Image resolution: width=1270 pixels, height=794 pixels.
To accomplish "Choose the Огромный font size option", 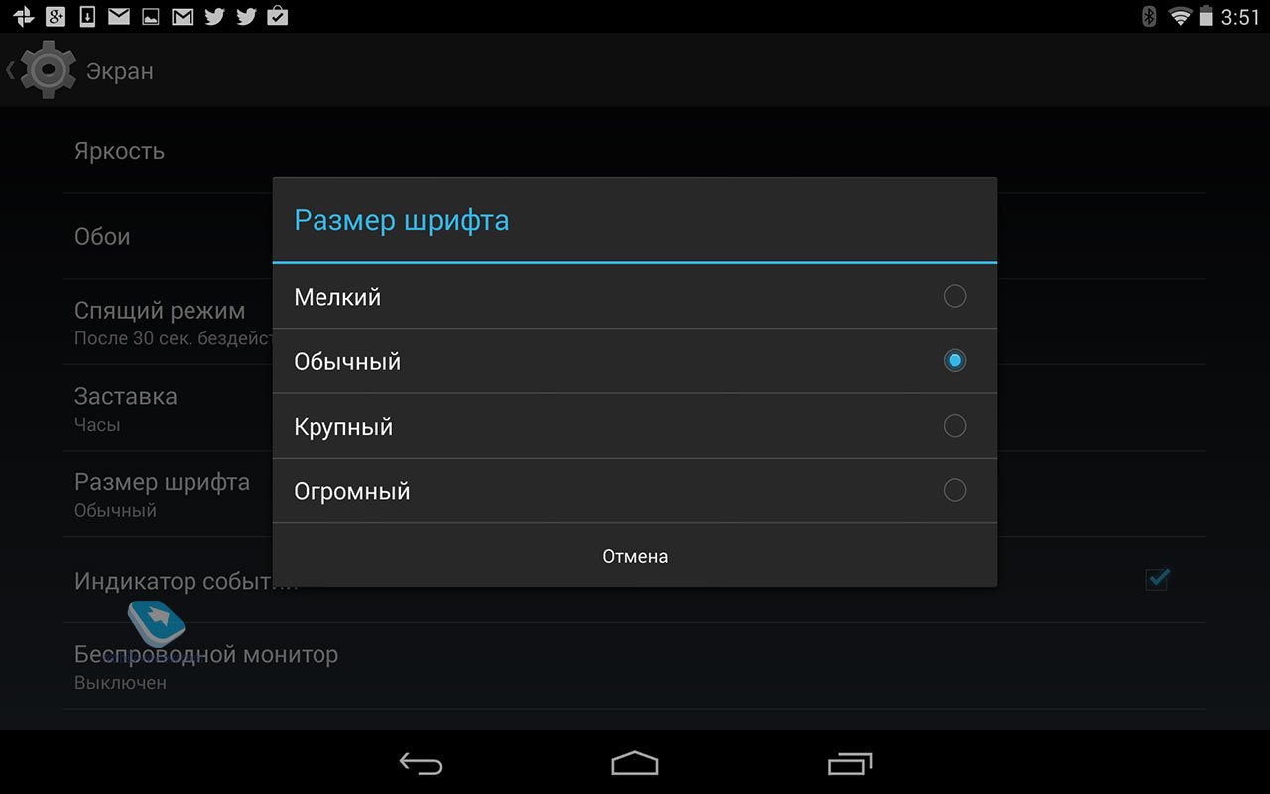I will click(x=635, y=490).
